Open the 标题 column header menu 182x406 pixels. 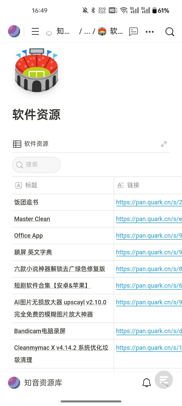click(x=31, y=185)
